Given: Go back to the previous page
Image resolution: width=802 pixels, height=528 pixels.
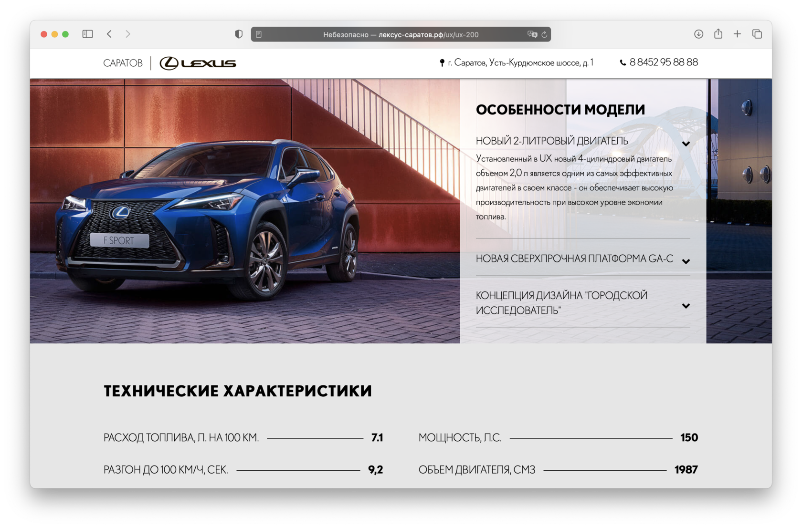Looking at the screenshot, I should pyautogui.click(x=109, y=34).
